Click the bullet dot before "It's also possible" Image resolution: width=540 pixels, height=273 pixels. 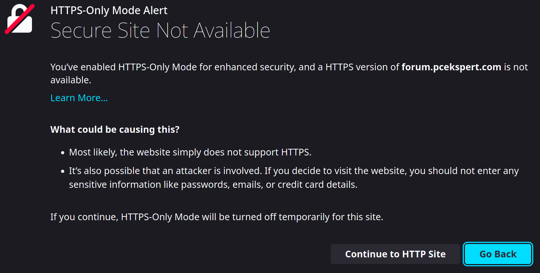pyautogui.click(x=62, y=172)
